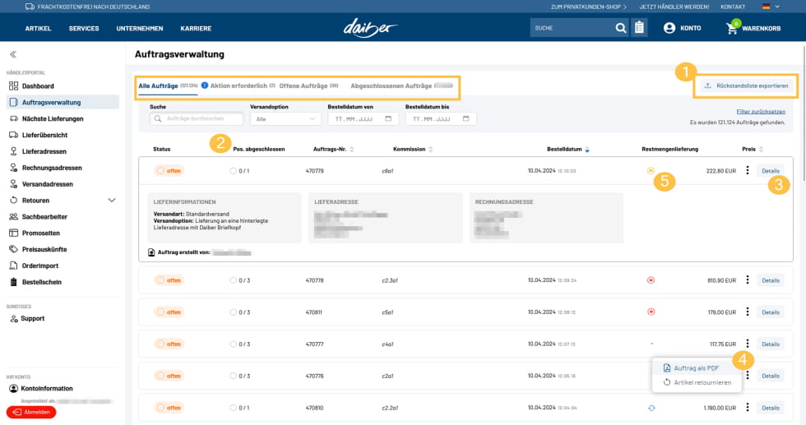Click the offen status of order 470777
Screen dimensions: 806x425
tap(169, 344)
